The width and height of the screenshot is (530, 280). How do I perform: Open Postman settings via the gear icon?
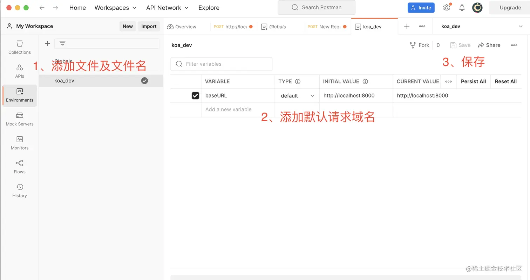tap(447, 7)
